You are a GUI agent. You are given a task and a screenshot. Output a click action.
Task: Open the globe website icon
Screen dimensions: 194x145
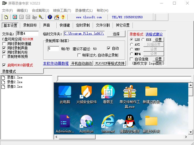50,17
